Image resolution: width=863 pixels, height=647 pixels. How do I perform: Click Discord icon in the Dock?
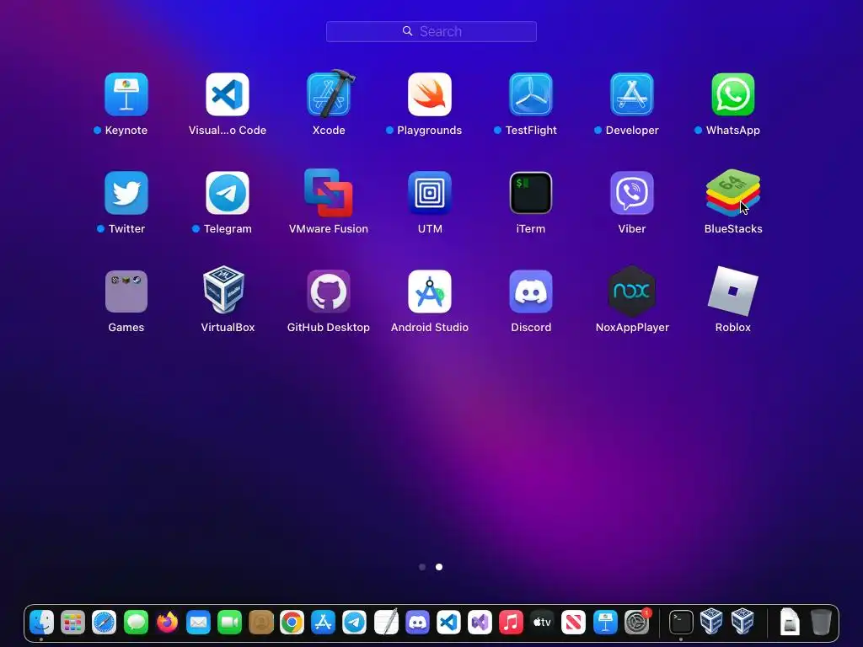(x=417, y=623)
